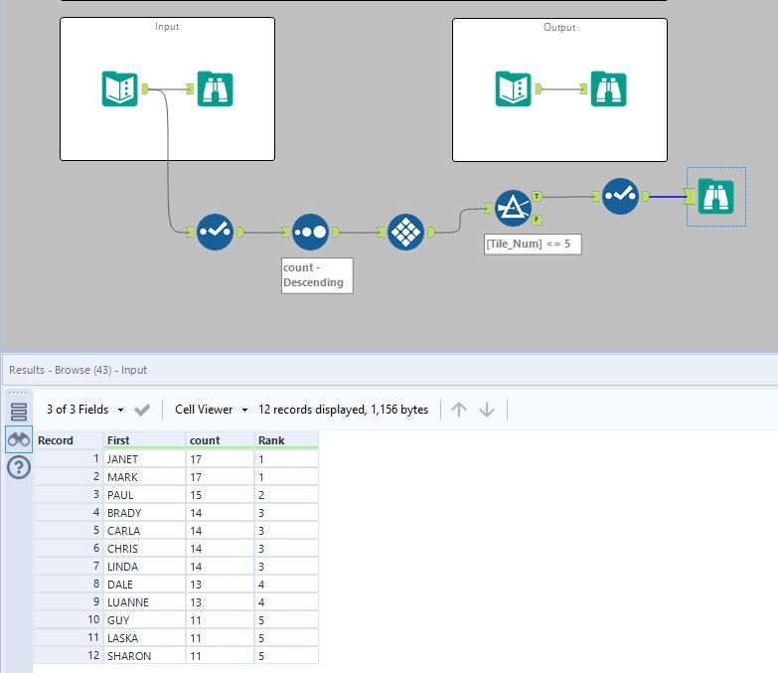Click the input anchor of the Tile tool

(x=382, y=232)
